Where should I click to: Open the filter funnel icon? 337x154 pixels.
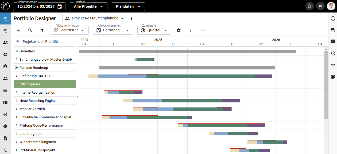point(42,30)
